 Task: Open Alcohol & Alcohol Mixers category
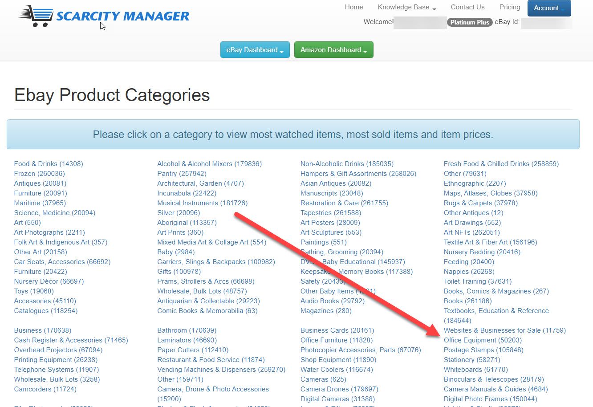pos(210,164)
